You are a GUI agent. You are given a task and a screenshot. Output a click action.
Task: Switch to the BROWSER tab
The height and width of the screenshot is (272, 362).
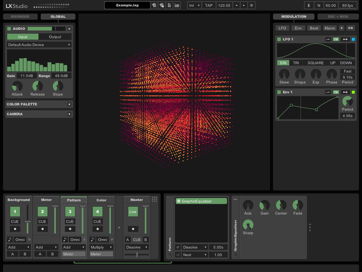20,16
